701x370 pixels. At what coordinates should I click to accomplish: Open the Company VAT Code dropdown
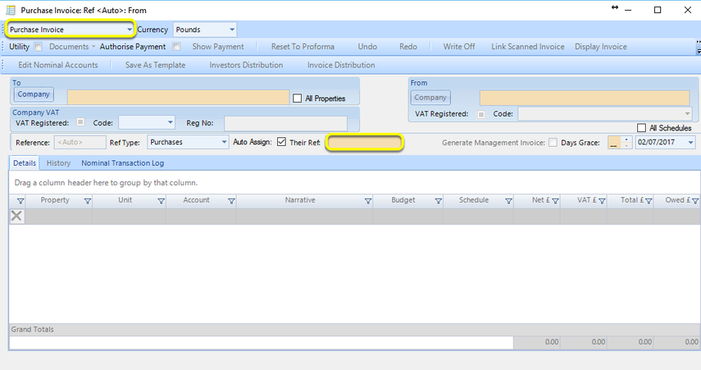pos(171,122)
